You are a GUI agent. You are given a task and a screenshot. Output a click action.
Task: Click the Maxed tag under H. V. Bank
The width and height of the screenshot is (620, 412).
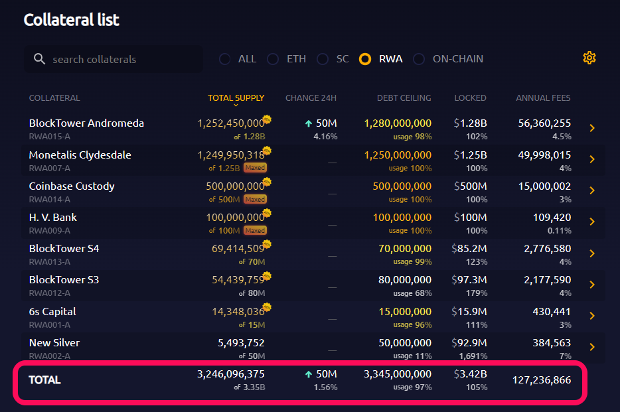tap(255, 230)
